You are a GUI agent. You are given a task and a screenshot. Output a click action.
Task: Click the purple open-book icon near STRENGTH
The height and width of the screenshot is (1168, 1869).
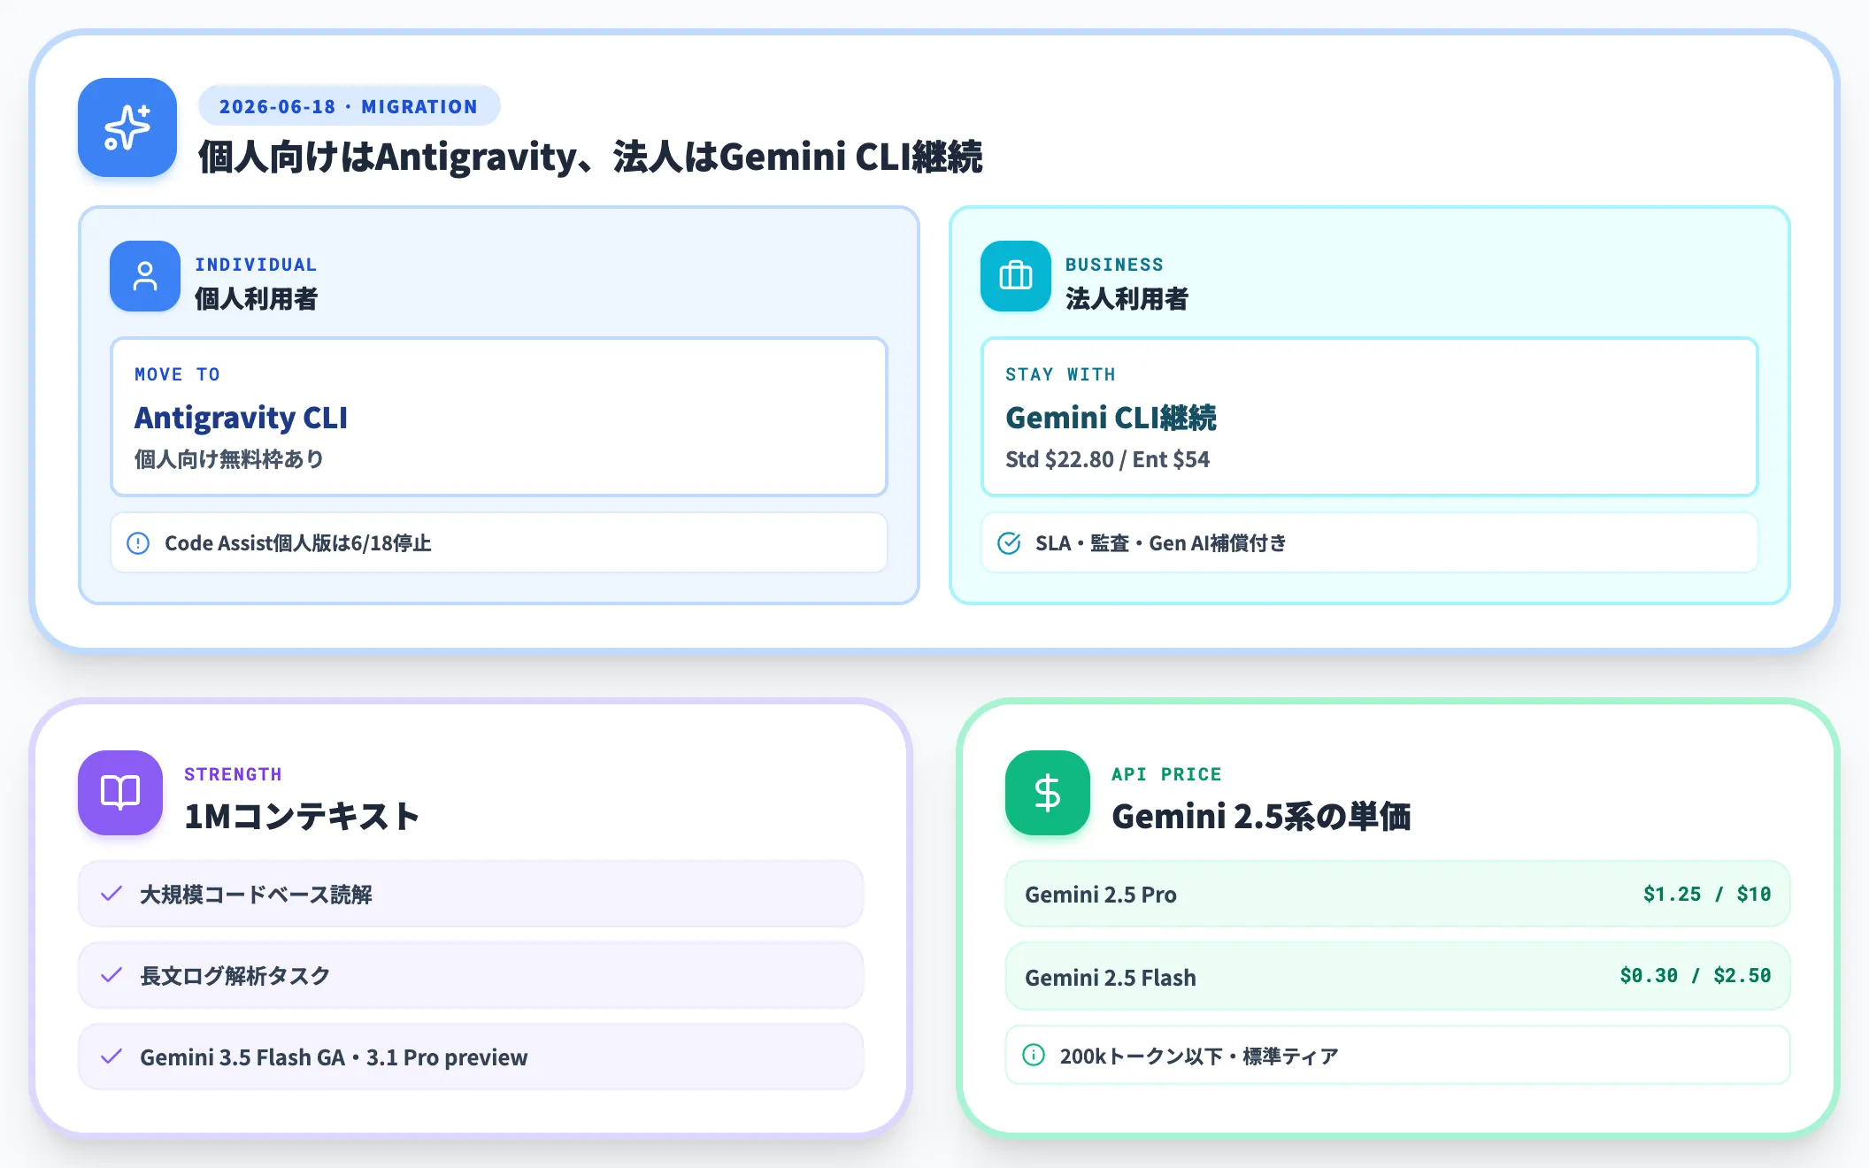120,793
